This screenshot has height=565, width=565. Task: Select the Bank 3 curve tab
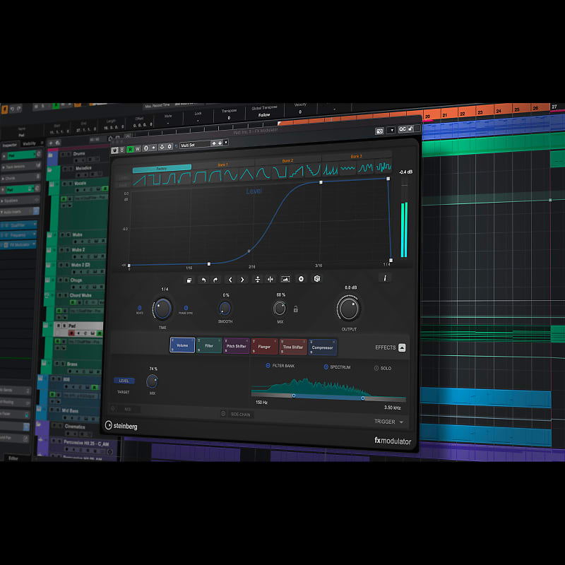pos(356,156)
